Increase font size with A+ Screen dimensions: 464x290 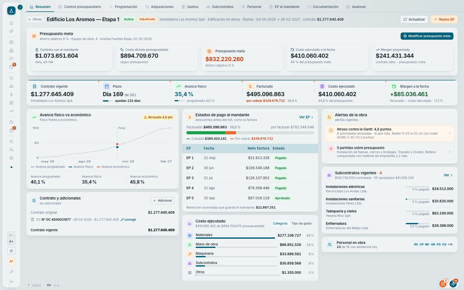click(x=11, y=242)
